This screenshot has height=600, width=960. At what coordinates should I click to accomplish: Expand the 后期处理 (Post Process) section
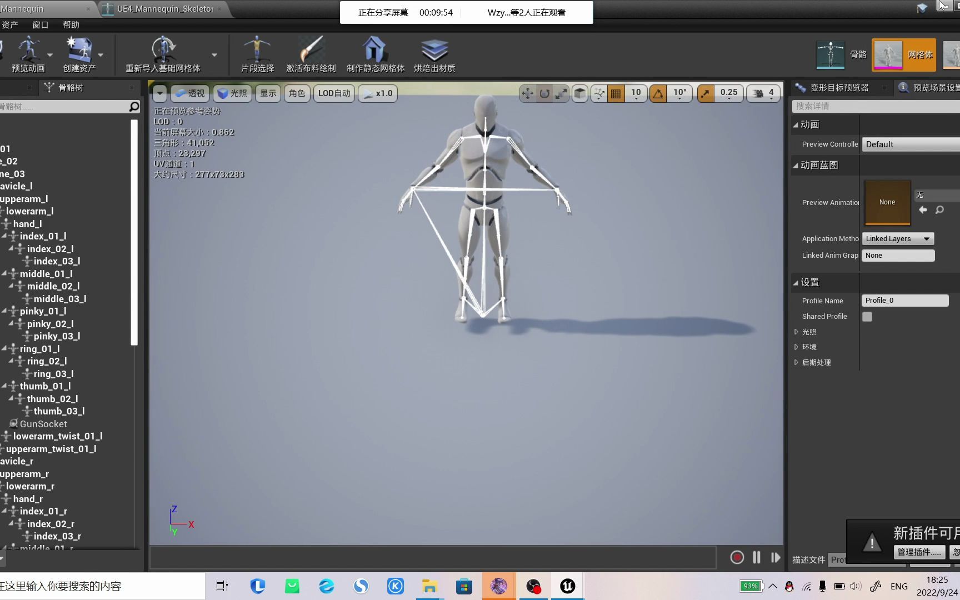click(816, 362)
